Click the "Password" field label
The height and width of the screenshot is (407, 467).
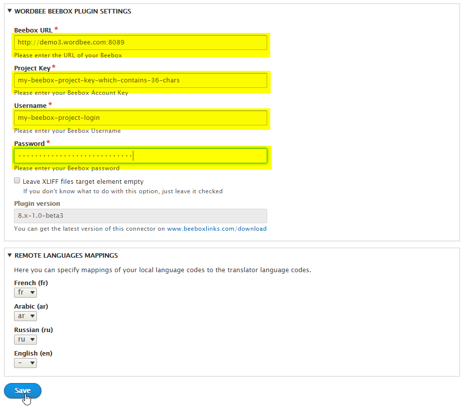point(29,144)
